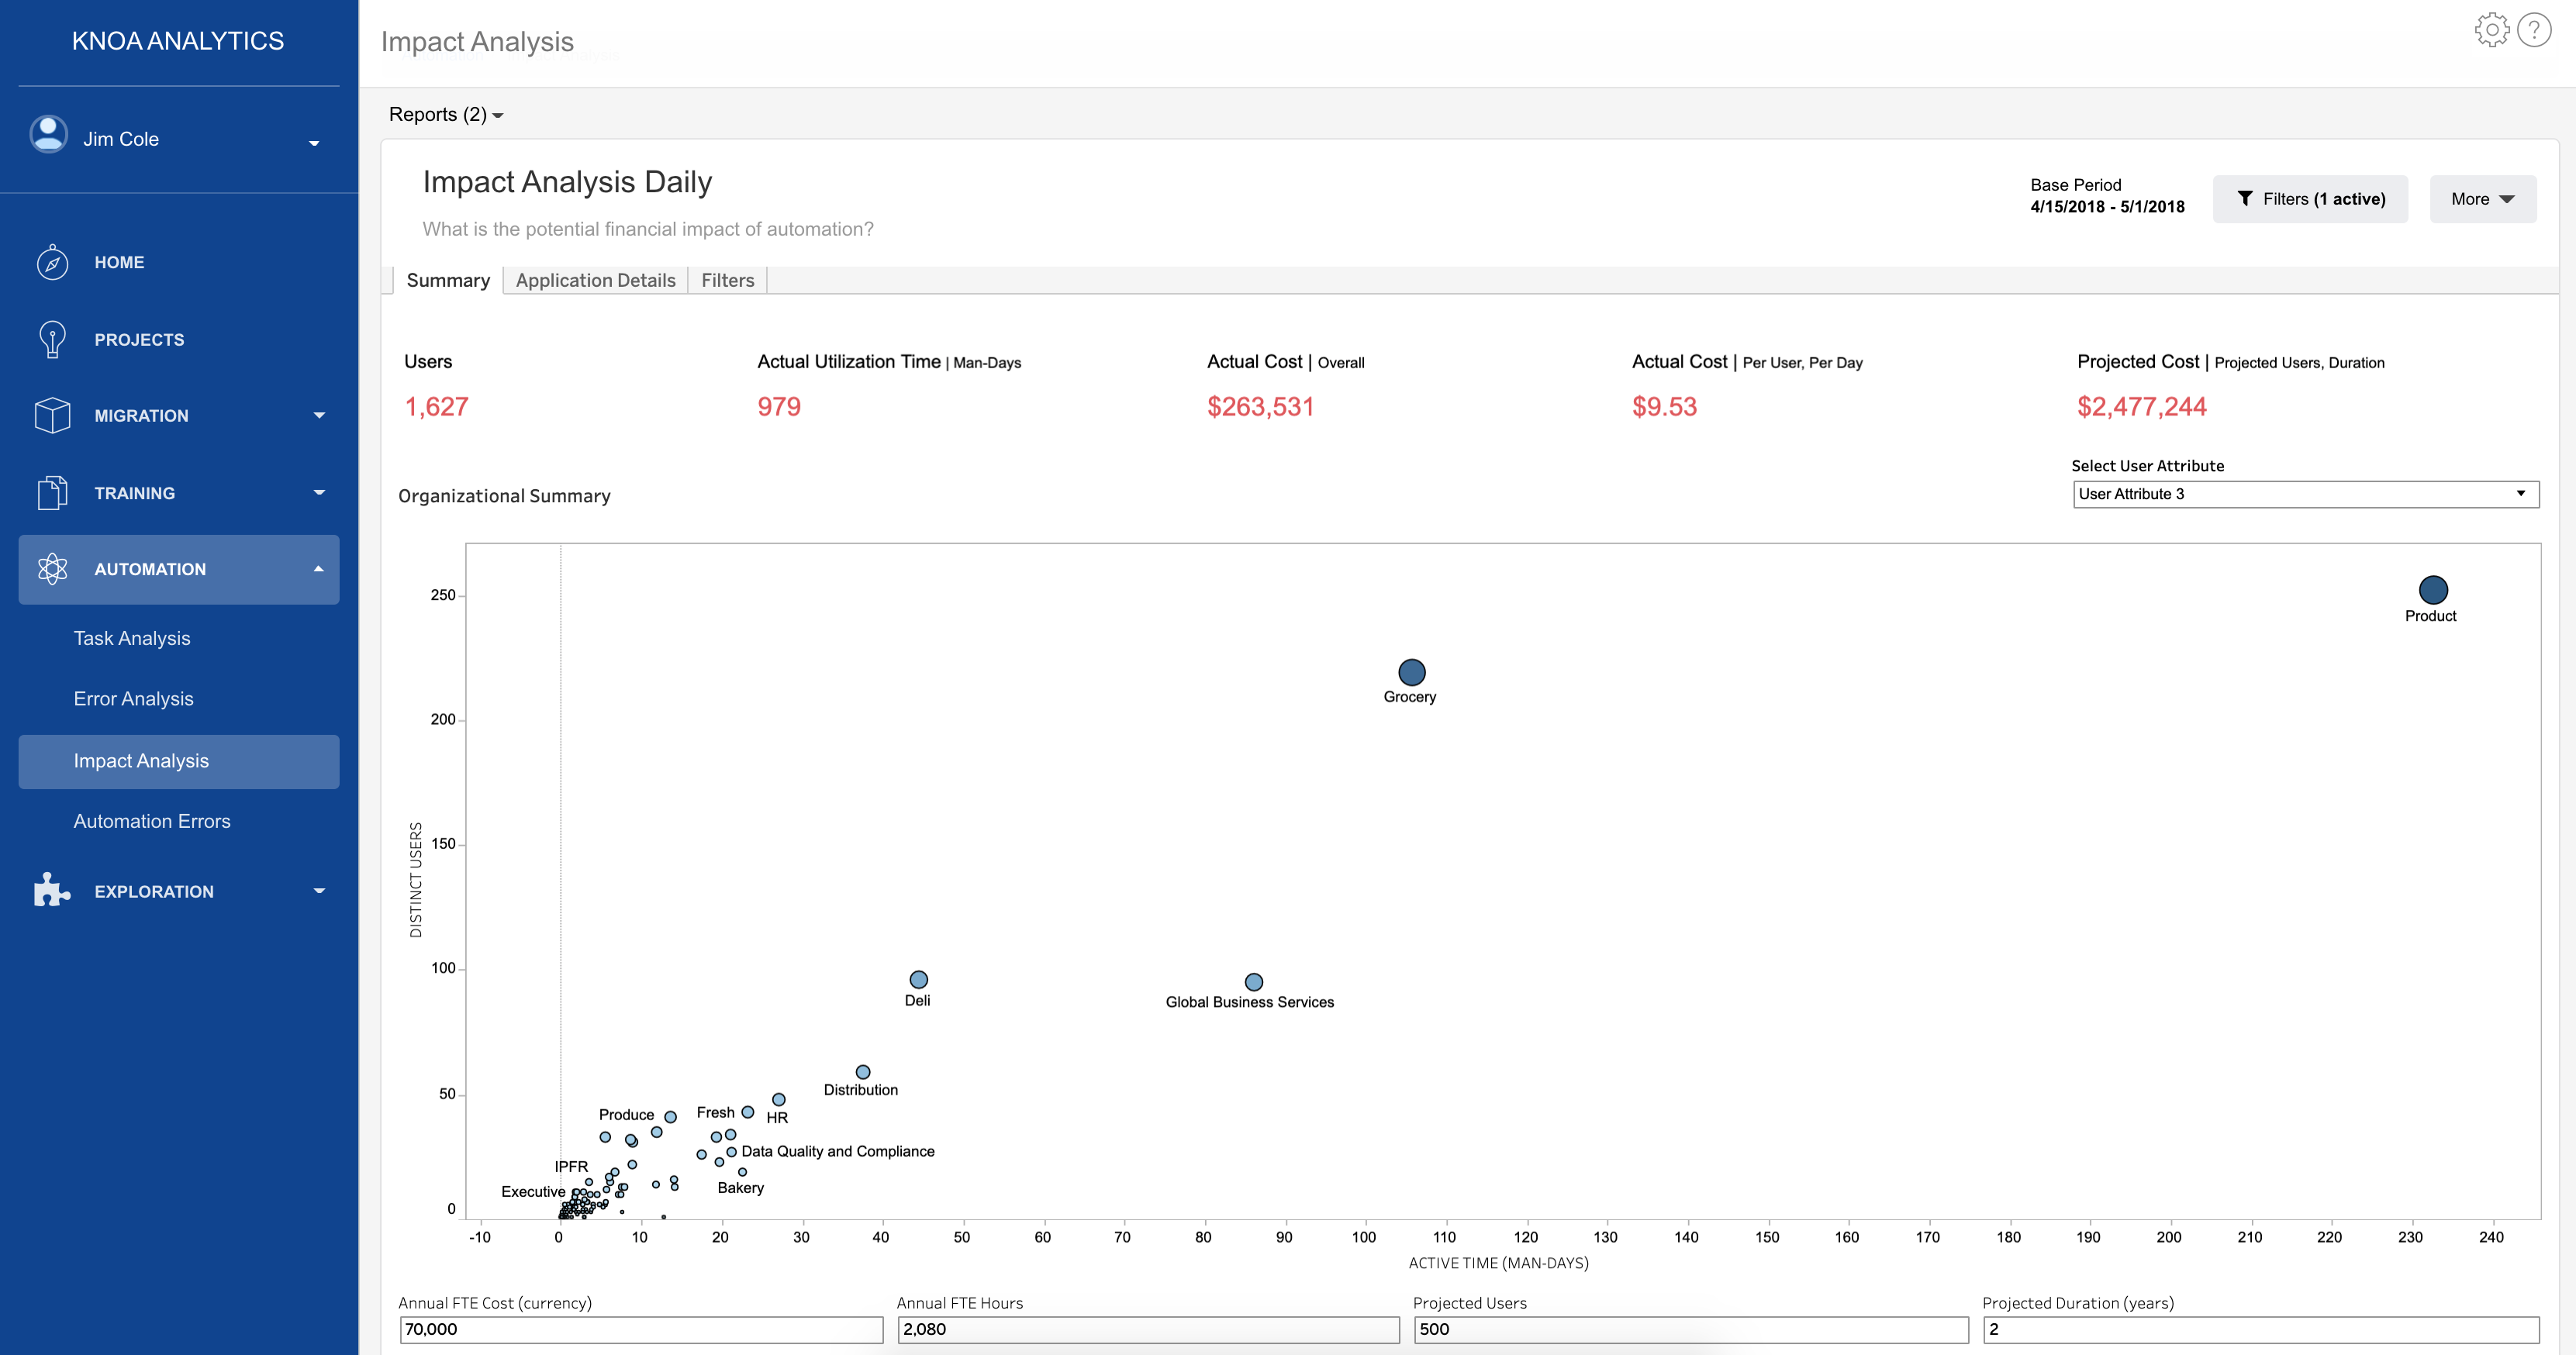The image size is (2576, 1355).
Task: Click the Filters (1 active) button
Action: coord(2310,199)
